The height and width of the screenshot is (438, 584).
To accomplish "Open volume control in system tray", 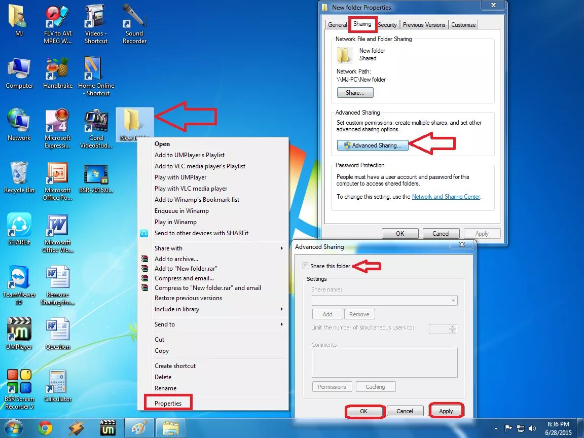I will [x=533, y=429].
